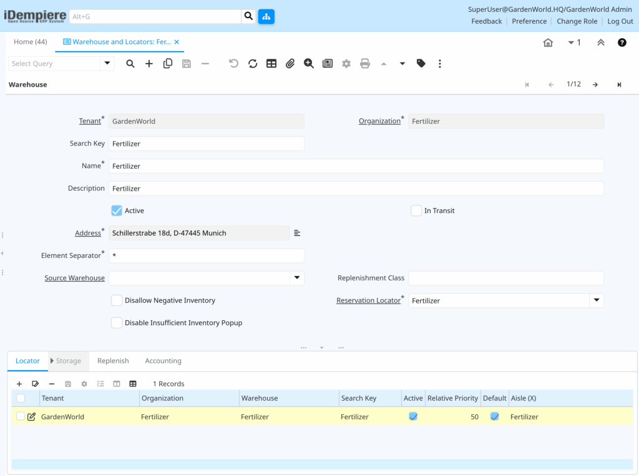Image resolution: width=639 pixels, height=476 pixels.
Task: Open the Preference link
Action: pos(529,21)
